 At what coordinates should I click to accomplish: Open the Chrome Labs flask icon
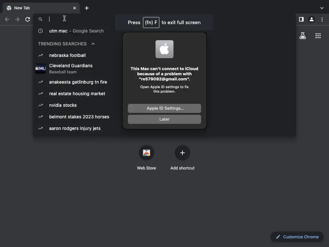point(303,36)
